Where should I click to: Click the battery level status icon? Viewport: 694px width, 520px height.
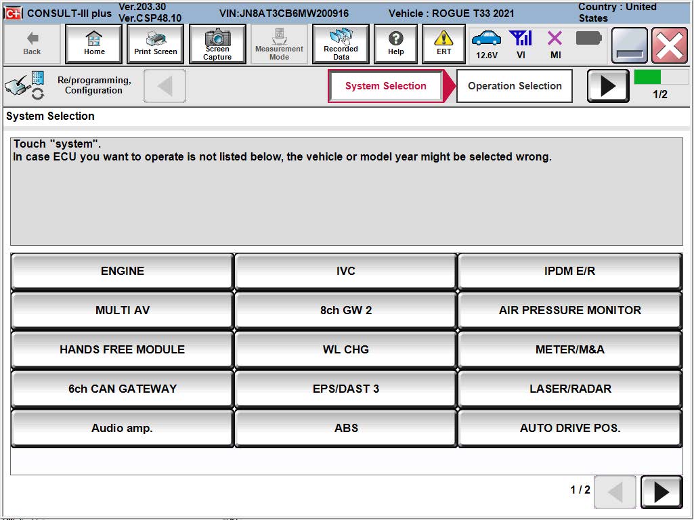pyautogui.click(x=588, y=39)
